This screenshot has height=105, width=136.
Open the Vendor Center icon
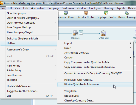pos(86,13)
